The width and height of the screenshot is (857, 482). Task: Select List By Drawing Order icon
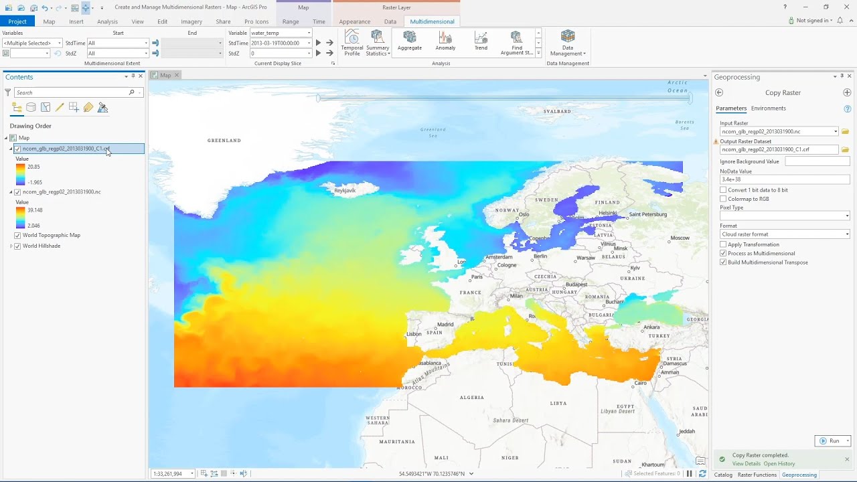pyautogui.click(x=17, y=107)
